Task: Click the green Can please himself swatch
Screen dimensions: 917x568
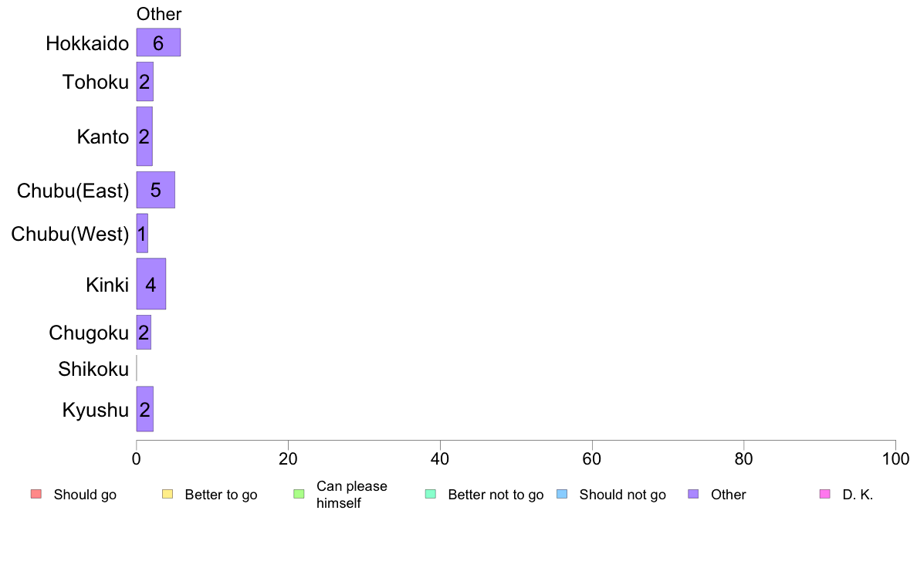Action: 299,494
